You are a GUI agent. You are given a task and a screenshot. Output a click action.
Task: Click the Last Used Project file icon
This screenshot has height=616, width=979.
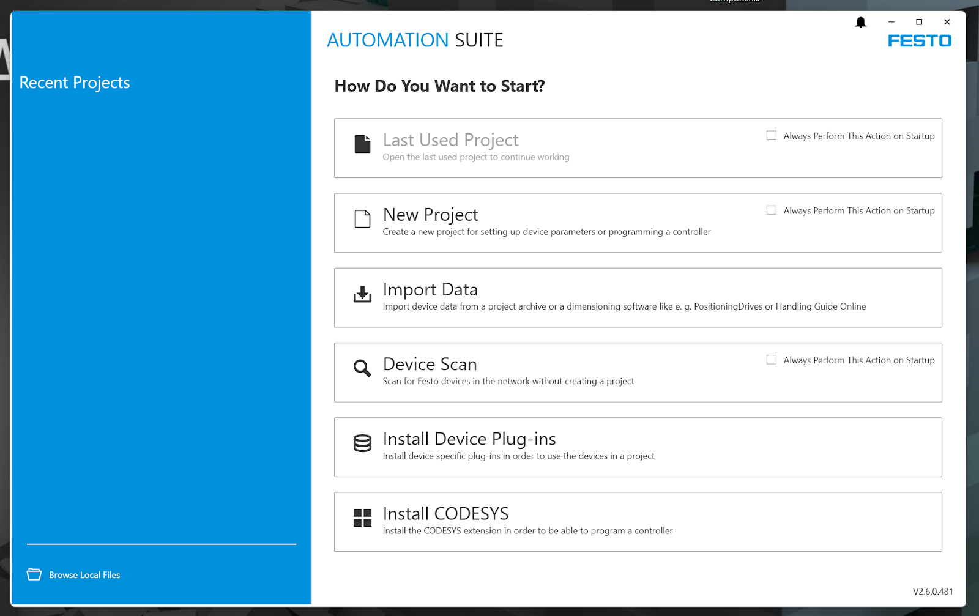(362, 144)
